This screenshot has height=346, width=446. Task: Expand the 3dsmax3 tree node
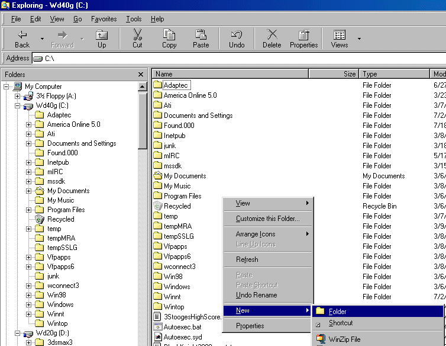tap(28, 342)
